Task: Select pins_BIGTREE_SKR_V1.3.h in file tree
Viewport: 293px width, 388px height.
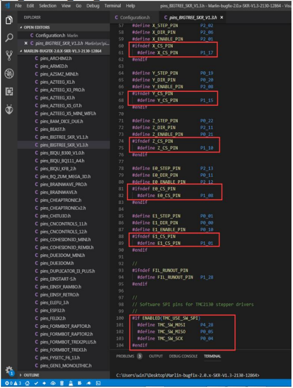Action: click(x=64, y=145)
